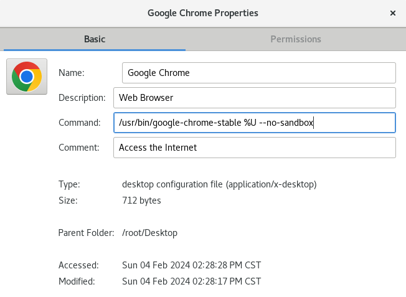Close the Google Chrome Properties dialog
The image size is (406, 297).
pos(393,13)
